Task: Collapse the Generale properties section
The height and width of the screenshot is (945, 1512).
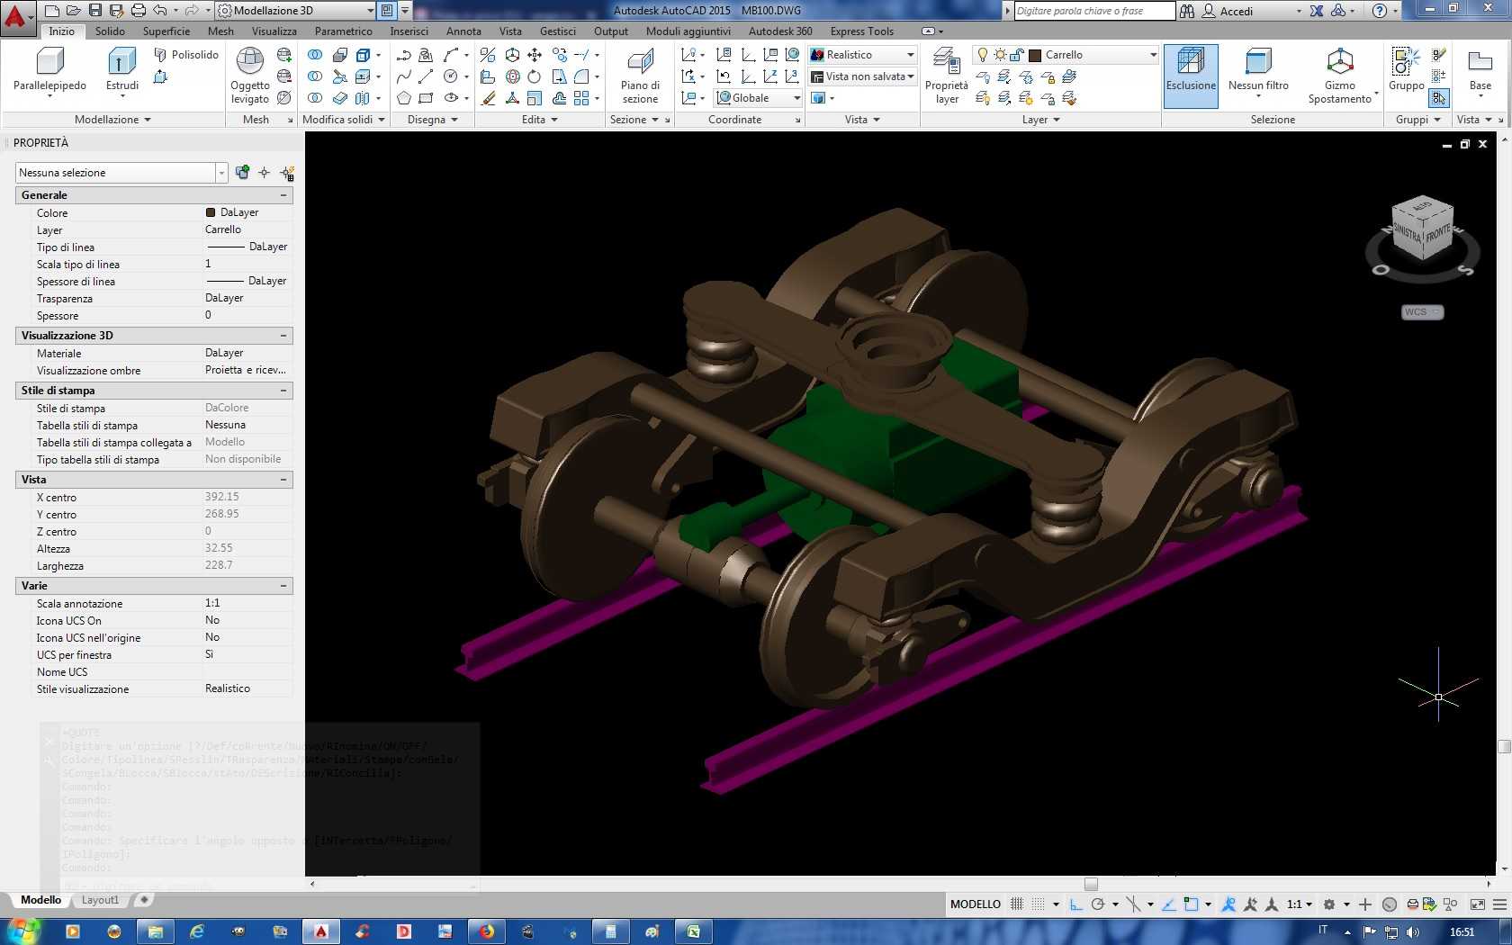Action: 283,195
